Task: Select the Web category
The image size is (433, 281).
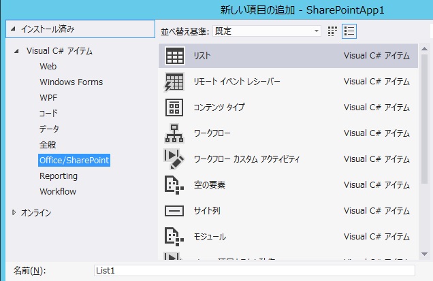Action: point(48,67)
